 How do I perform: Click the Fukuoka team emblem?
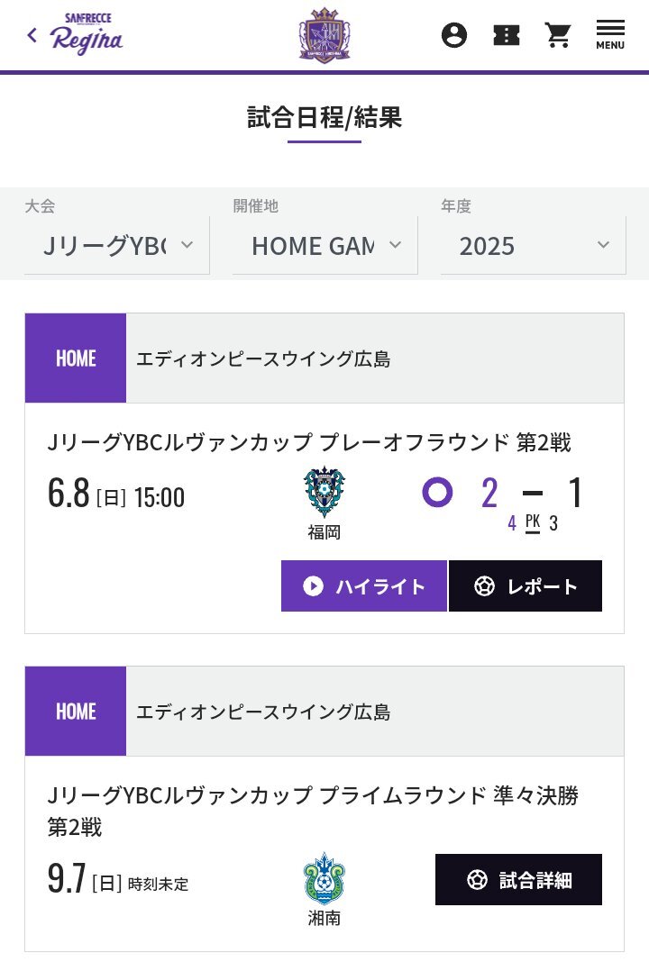pyautogui.click(x=324, y=493)
